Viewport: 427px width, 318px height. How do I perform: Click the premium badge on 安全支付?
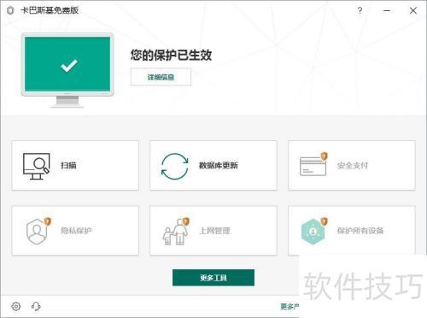tap(324, 156)
